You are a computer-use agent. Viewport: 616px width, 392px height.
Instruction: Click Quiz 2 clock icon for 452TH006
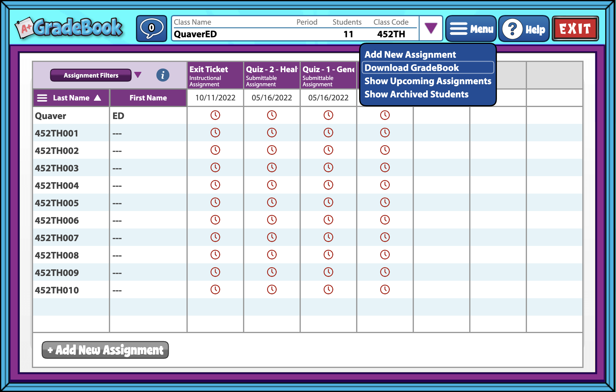point(272,220)
